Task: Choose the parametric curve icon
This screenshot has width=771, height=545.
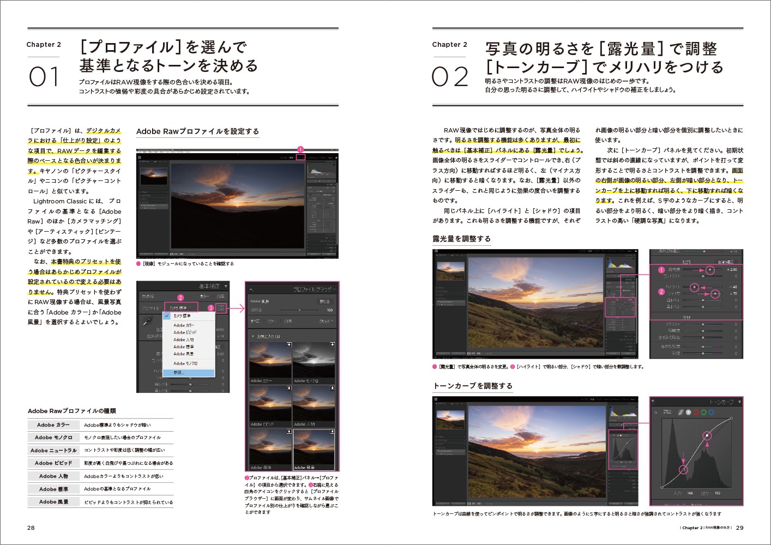Action: [x=680, y=413]
